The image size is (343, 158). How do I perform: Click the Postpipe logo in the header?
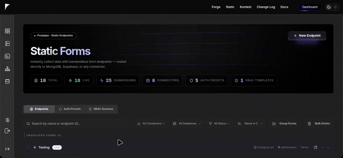click(x=7, y=7)
